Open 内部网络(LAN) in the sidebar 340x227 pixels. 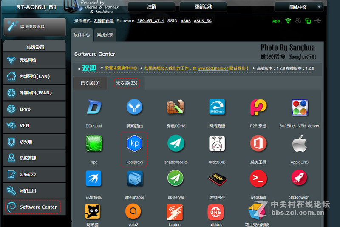point(34,77)
